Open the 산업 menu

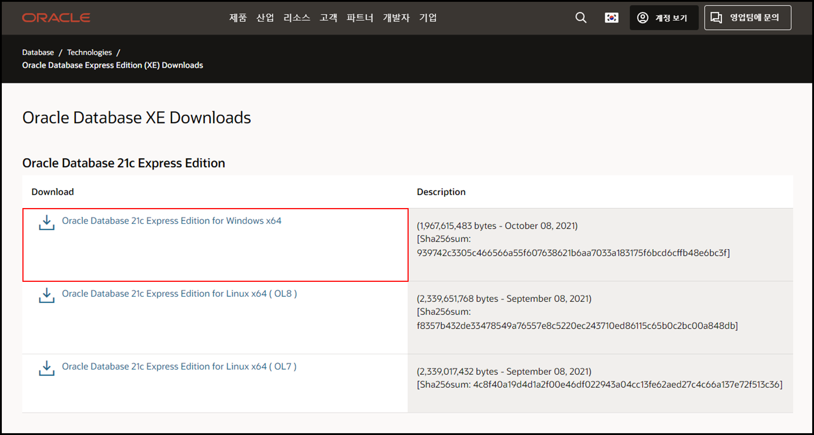point(265,18)
